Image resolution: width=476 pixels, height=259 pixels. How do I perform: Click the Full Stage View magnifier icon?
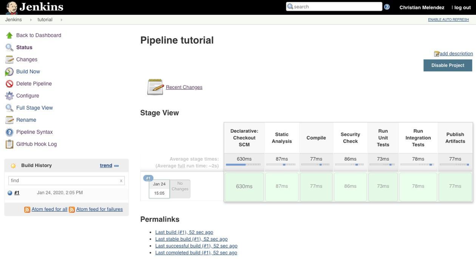point(9,108)
